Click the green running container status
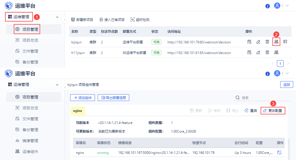 click(x=103, y=153)
